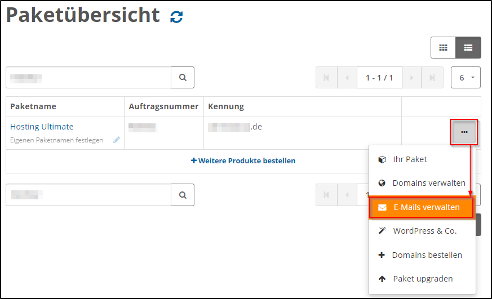Click the lower search magnifier button

coord(183,195)
